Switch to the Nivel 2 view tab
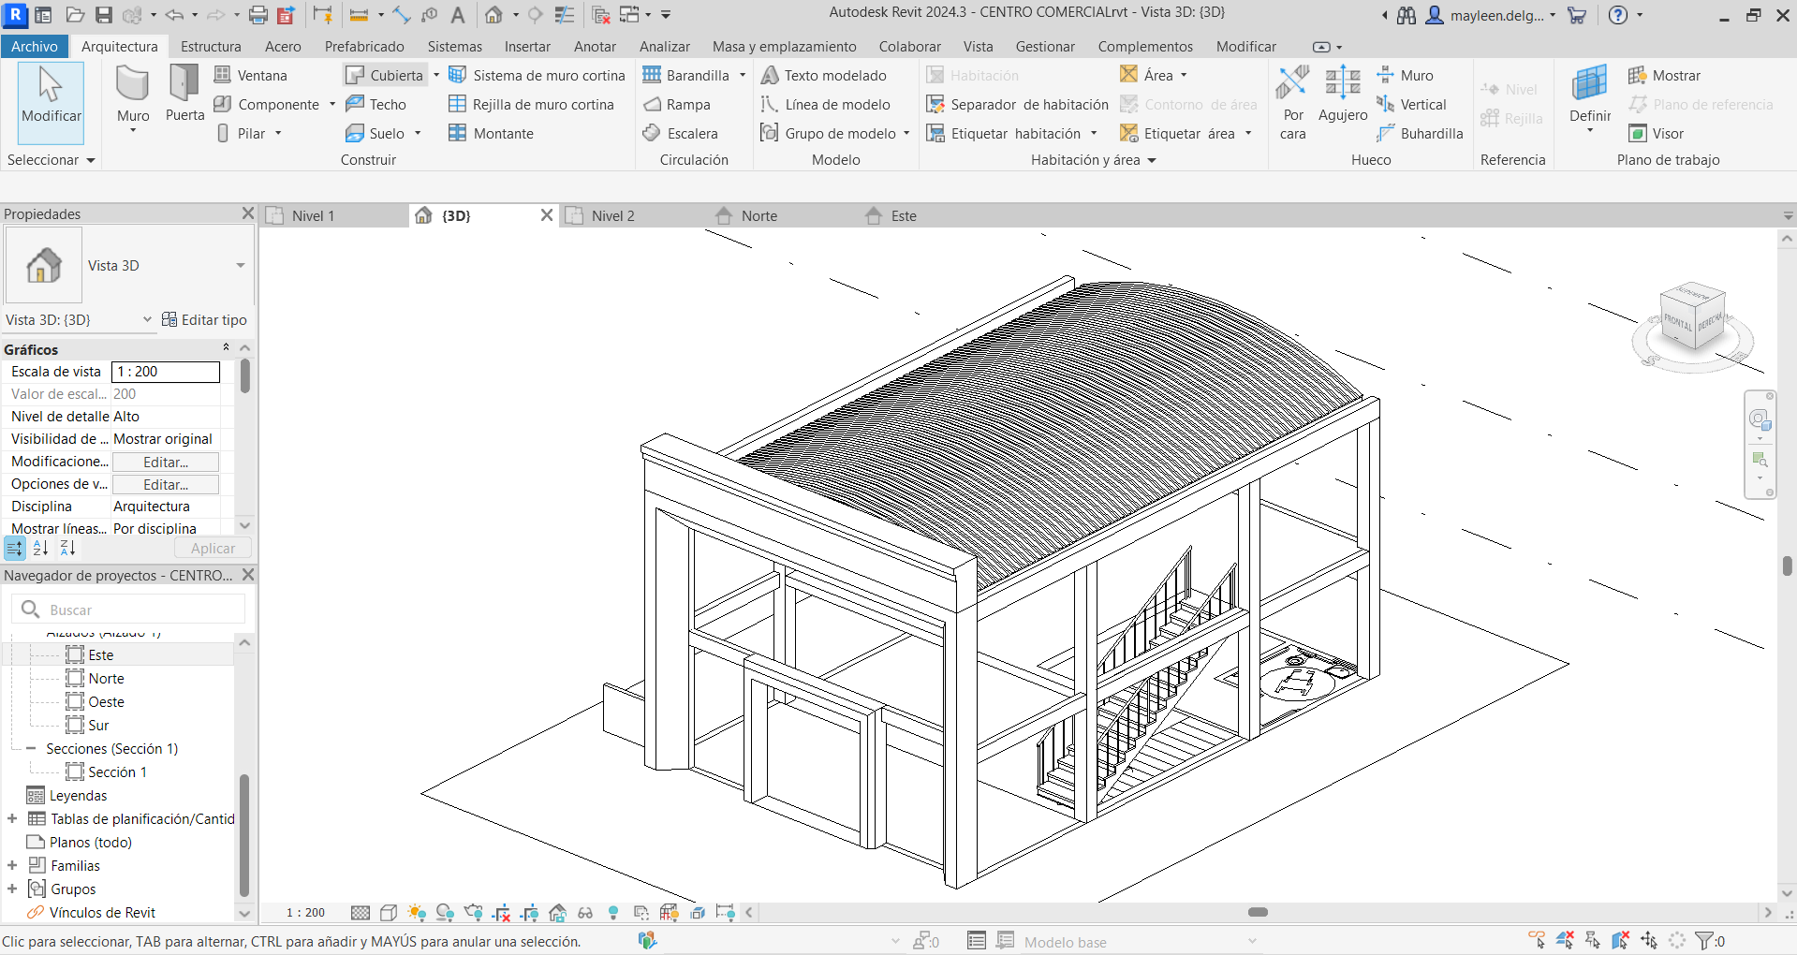This screenshot has width=1797, height=955. click(613, 215)
